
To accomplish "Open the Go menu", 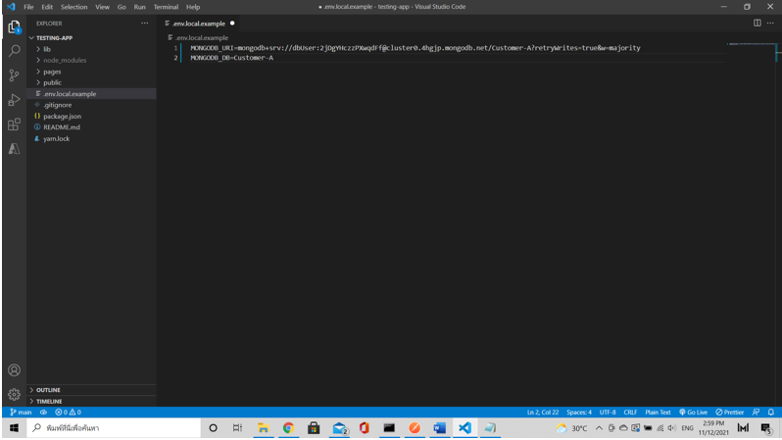I will [x=122, y=7].
